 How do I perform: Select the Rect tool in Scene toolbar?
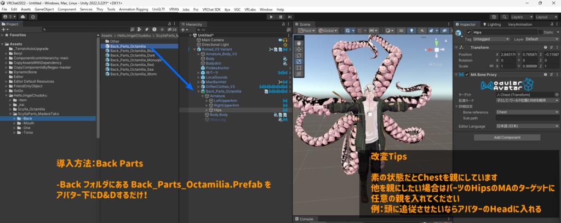pyautogui.click(x=299, y=67)
